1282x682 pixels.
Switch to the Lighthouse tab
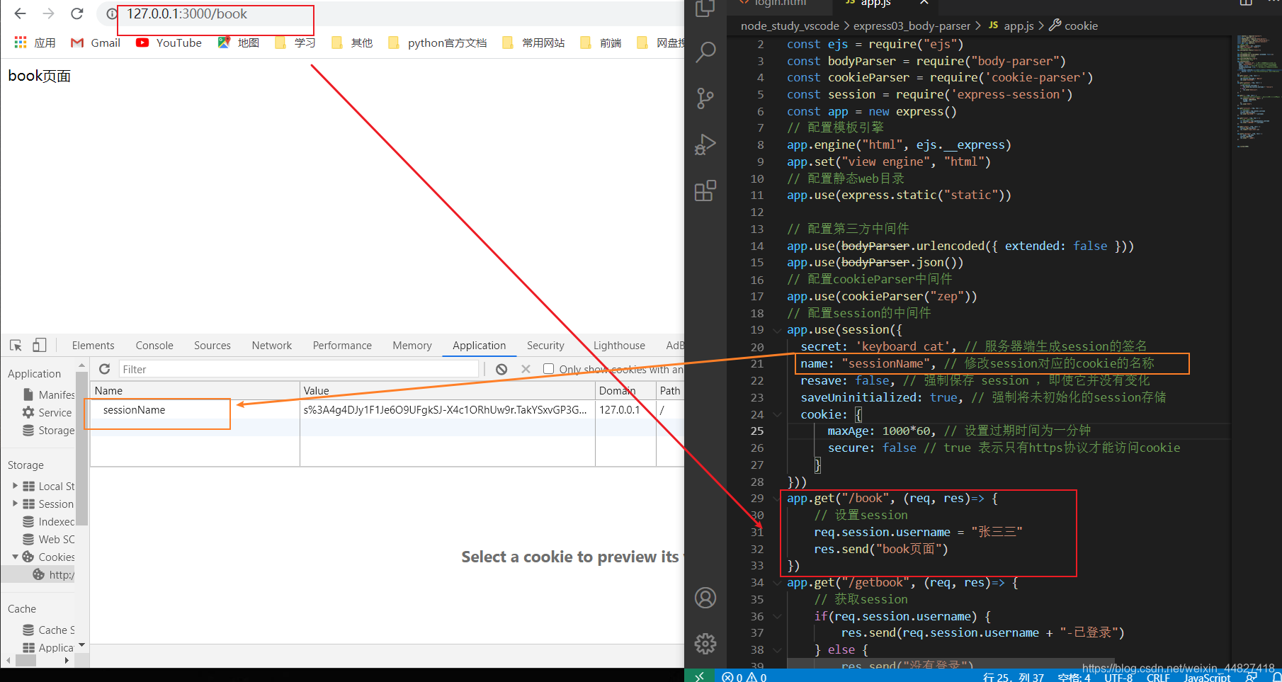619,346
